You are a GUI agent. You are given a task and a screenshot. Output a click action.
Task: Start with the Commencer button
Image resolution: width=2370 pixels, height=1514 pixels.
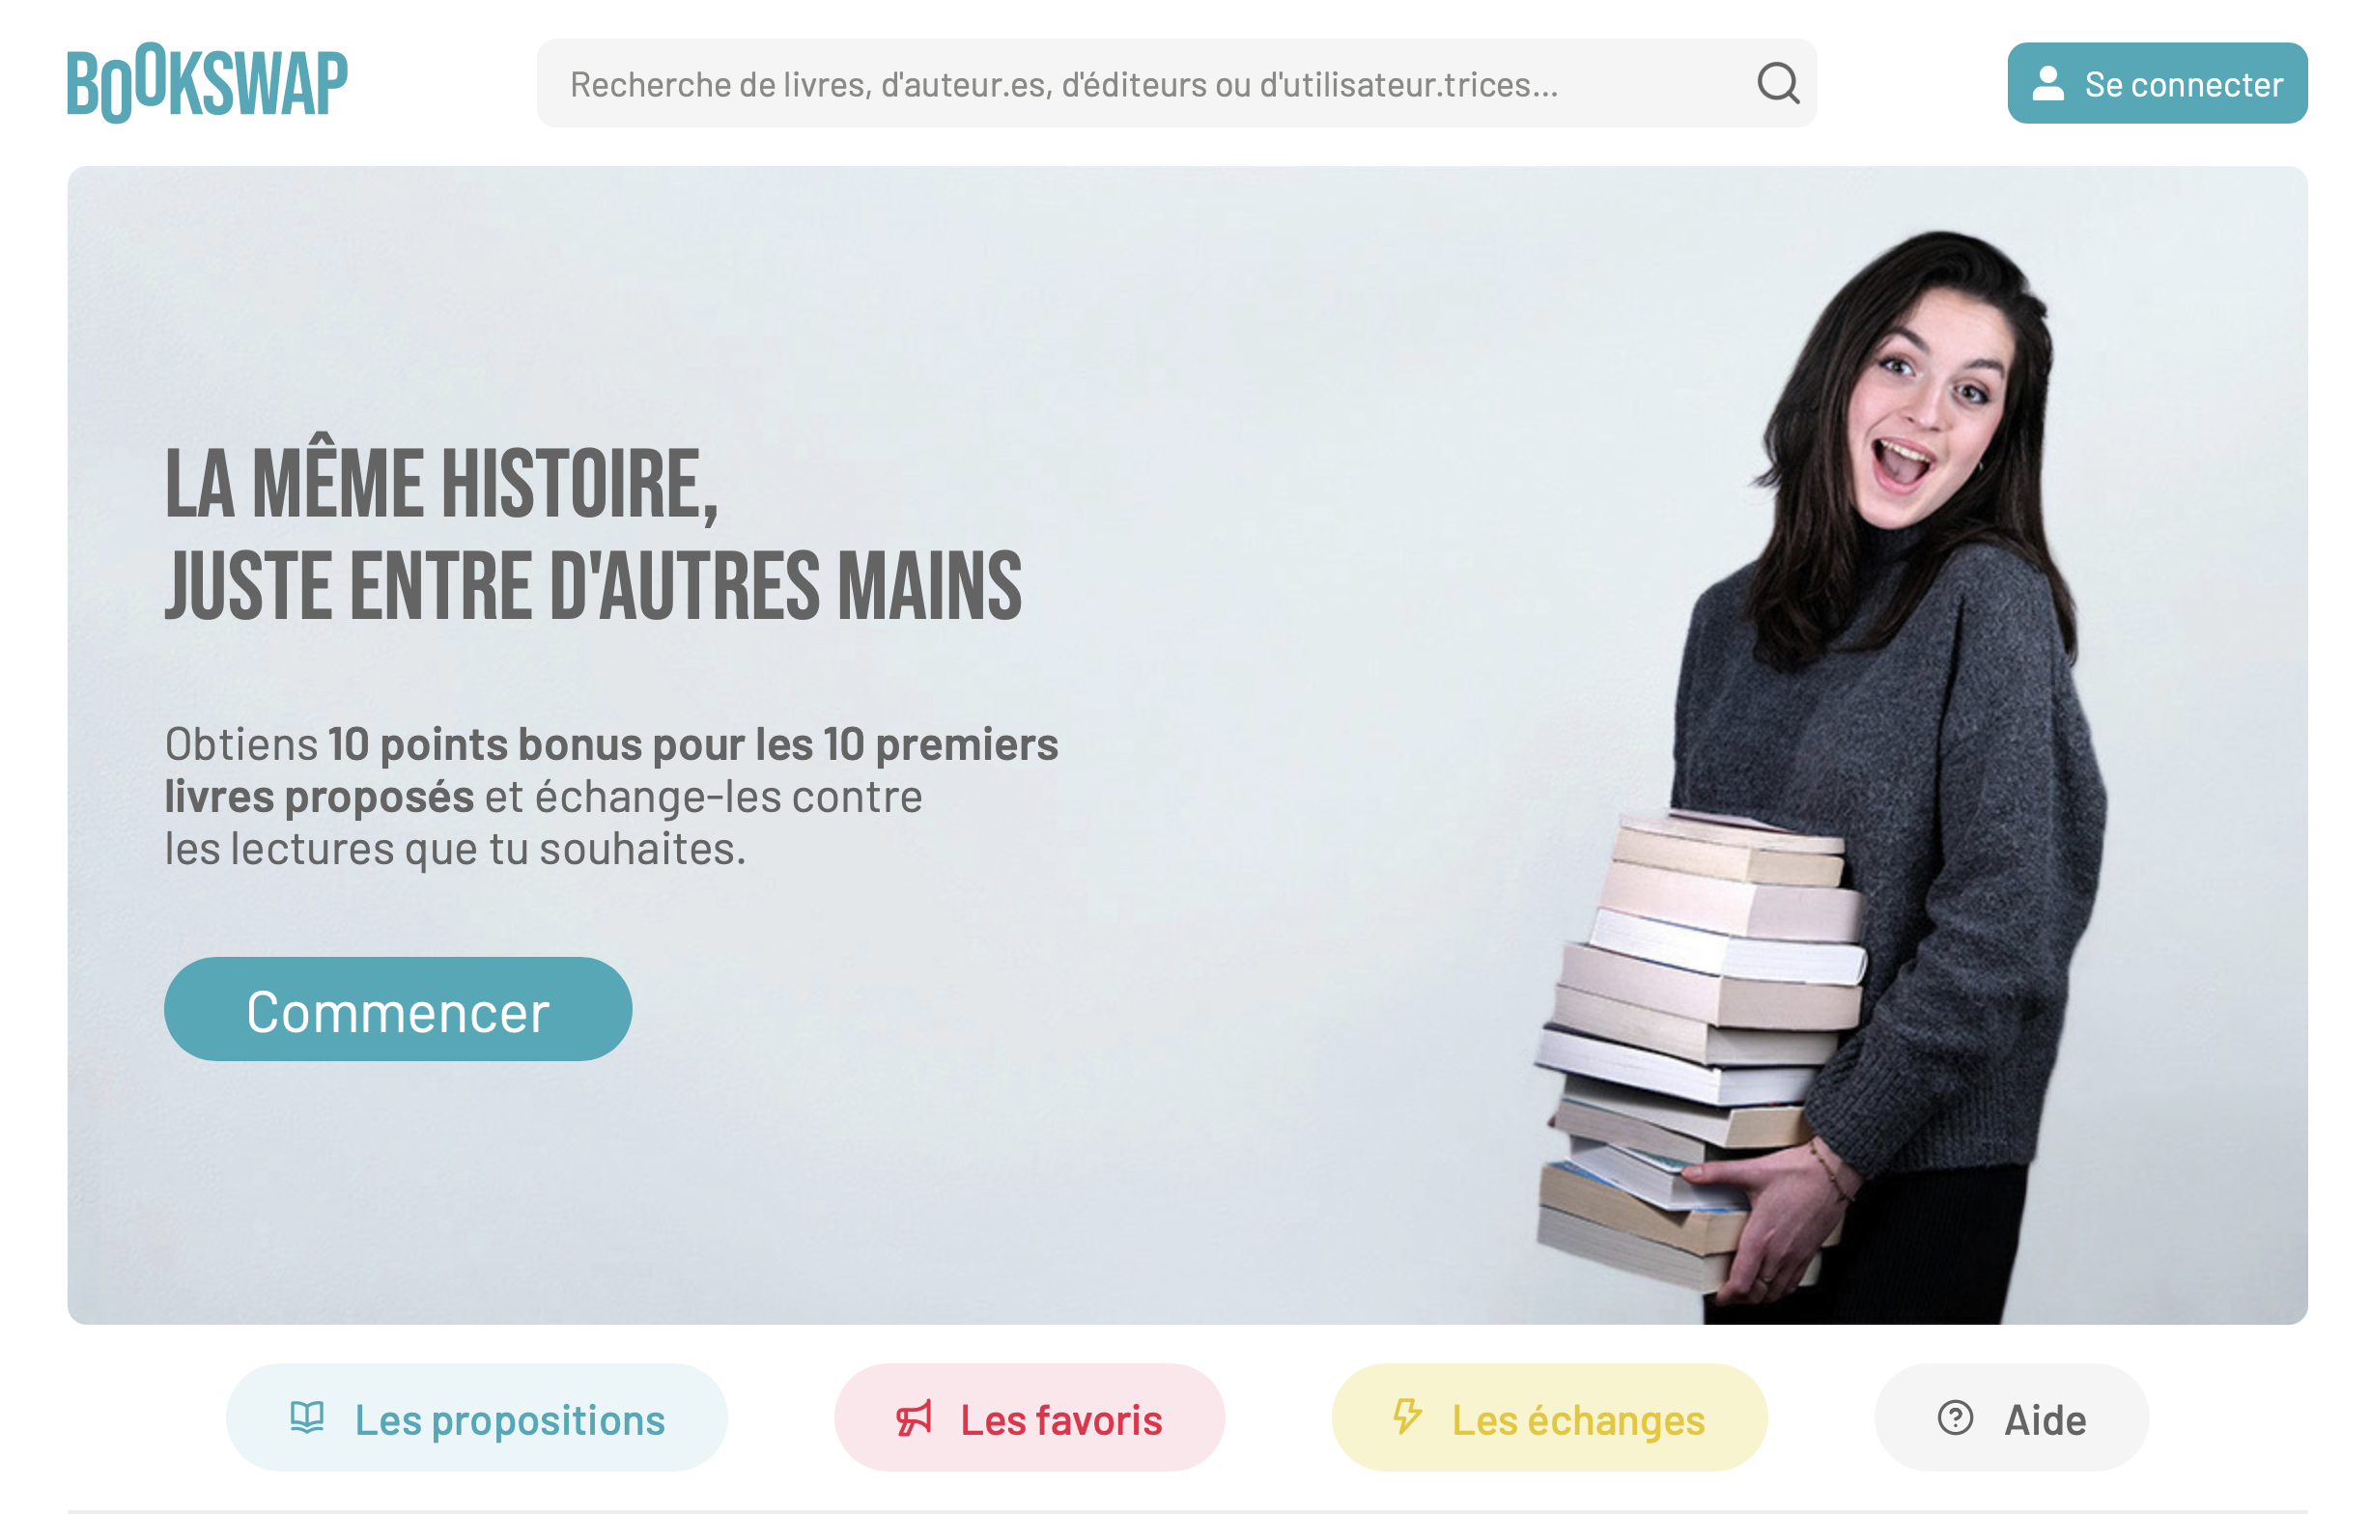pos(398,1009)
